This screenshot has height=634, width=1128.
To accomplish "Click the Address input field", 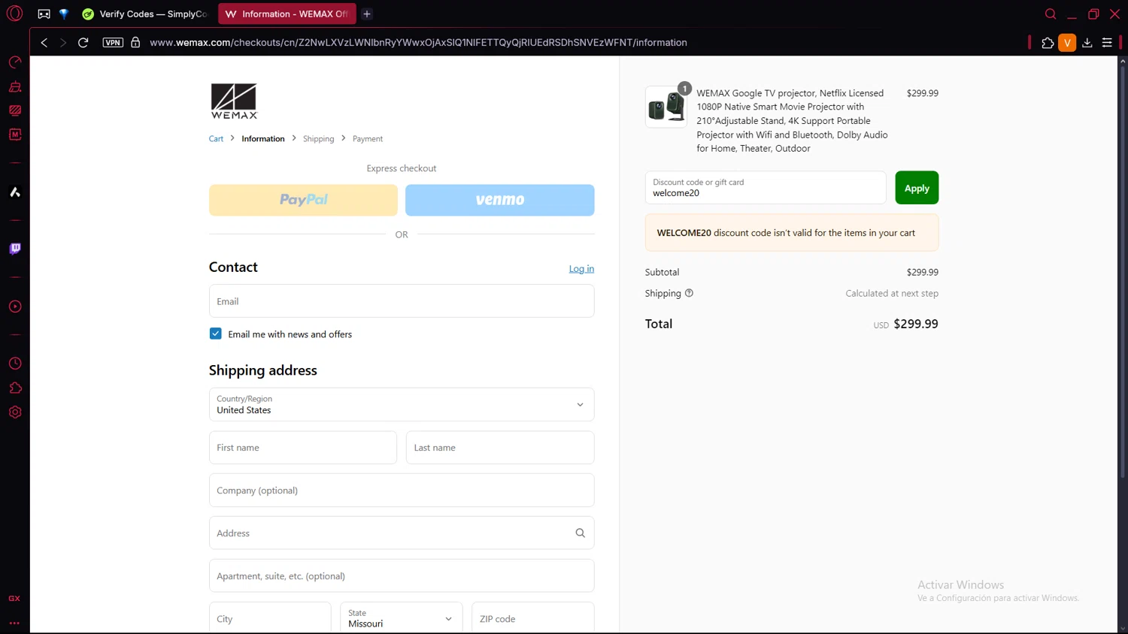I will point(402,533).
